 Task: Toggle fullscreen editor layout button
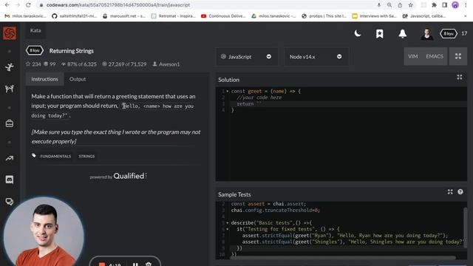tap(458, 56)
